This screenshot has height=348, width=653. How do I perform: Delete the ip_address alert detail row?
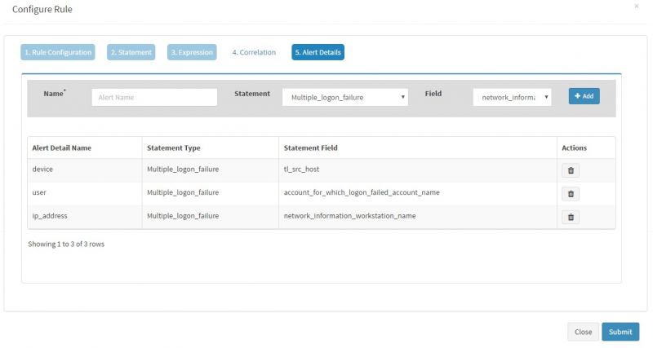coord(571,217)
